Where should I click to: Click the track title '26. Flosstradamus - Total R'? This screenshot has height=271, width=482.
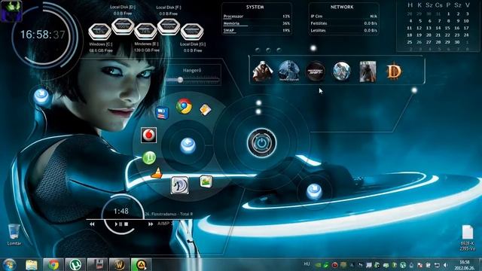tap(169, 214)
